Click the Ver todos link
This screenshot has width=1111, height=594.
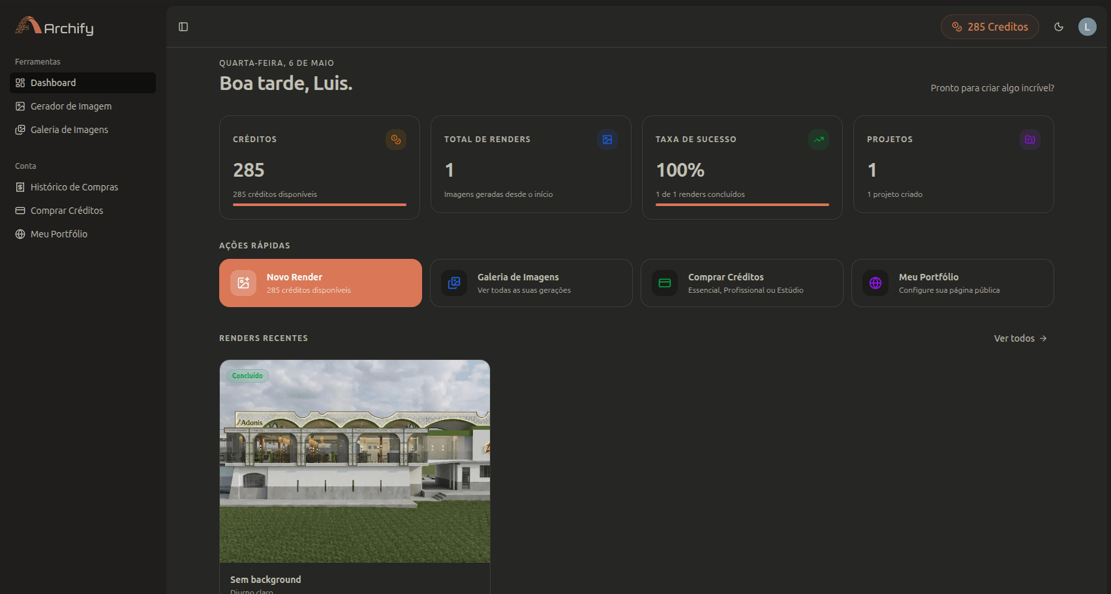[x=1020, y=338]
